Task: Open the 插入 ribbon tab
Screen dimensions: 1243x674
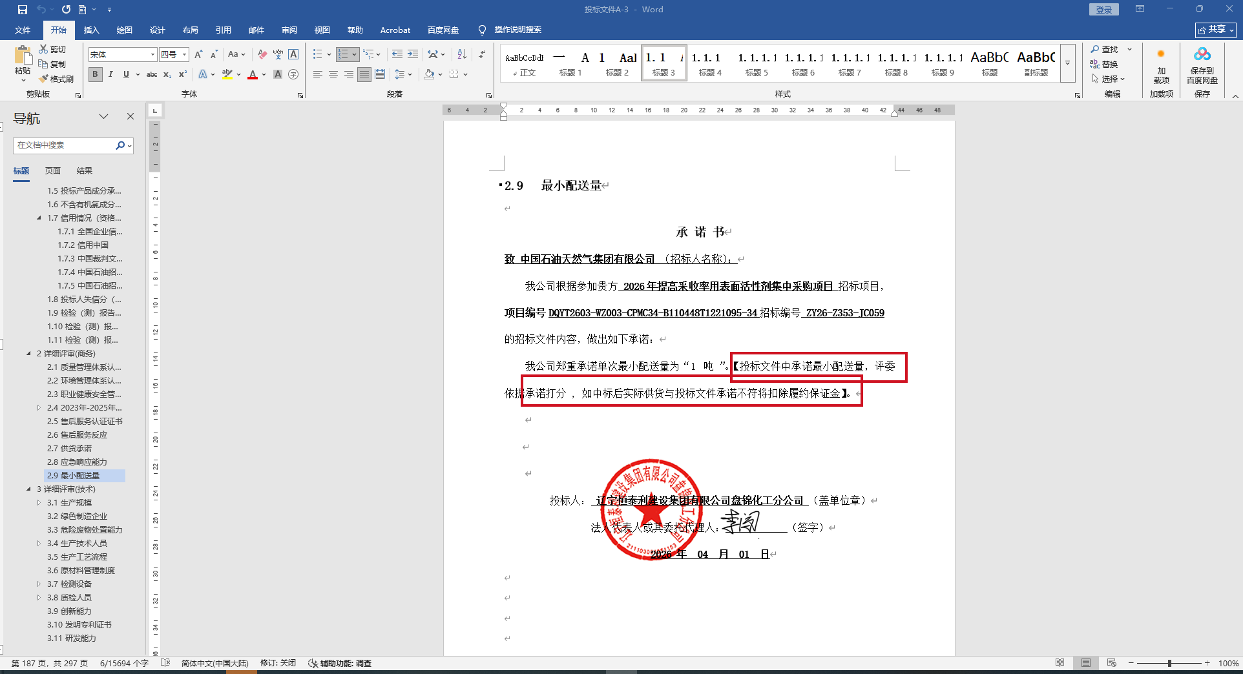Action: [x=92, y=30]
